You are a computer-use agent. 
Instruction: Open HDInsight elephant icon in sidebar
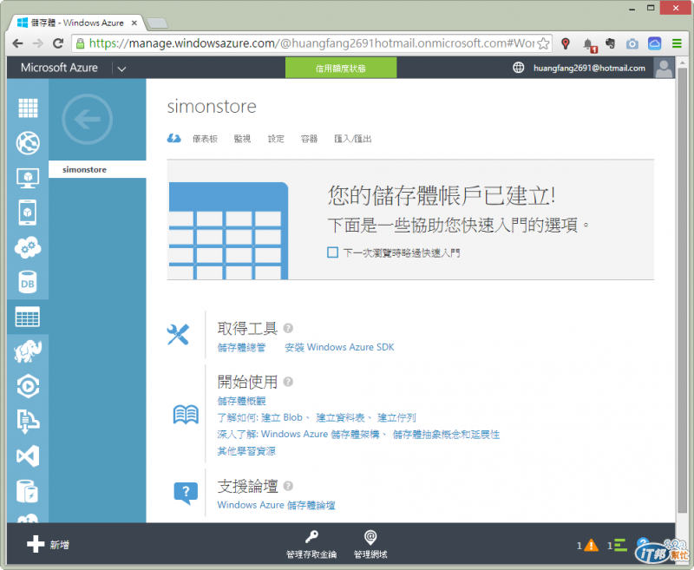tap(28, 351)
